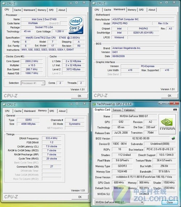
Task: Click OK in the CPU-Z Memory window
Action: click(80, 197)
